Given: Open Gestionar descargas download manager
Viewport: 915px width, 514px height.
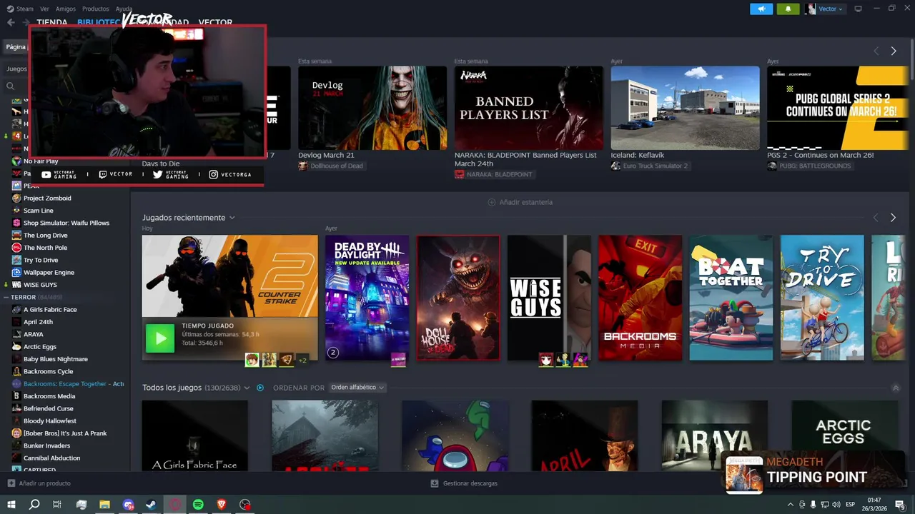Looking at the screenshot, I should point(464,483).
